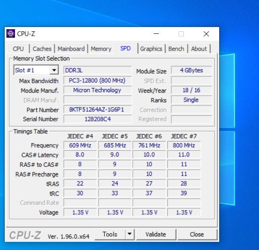Click tRAS value 27
Viewport: 259px width, 250px height.
[x=149, y=184]
